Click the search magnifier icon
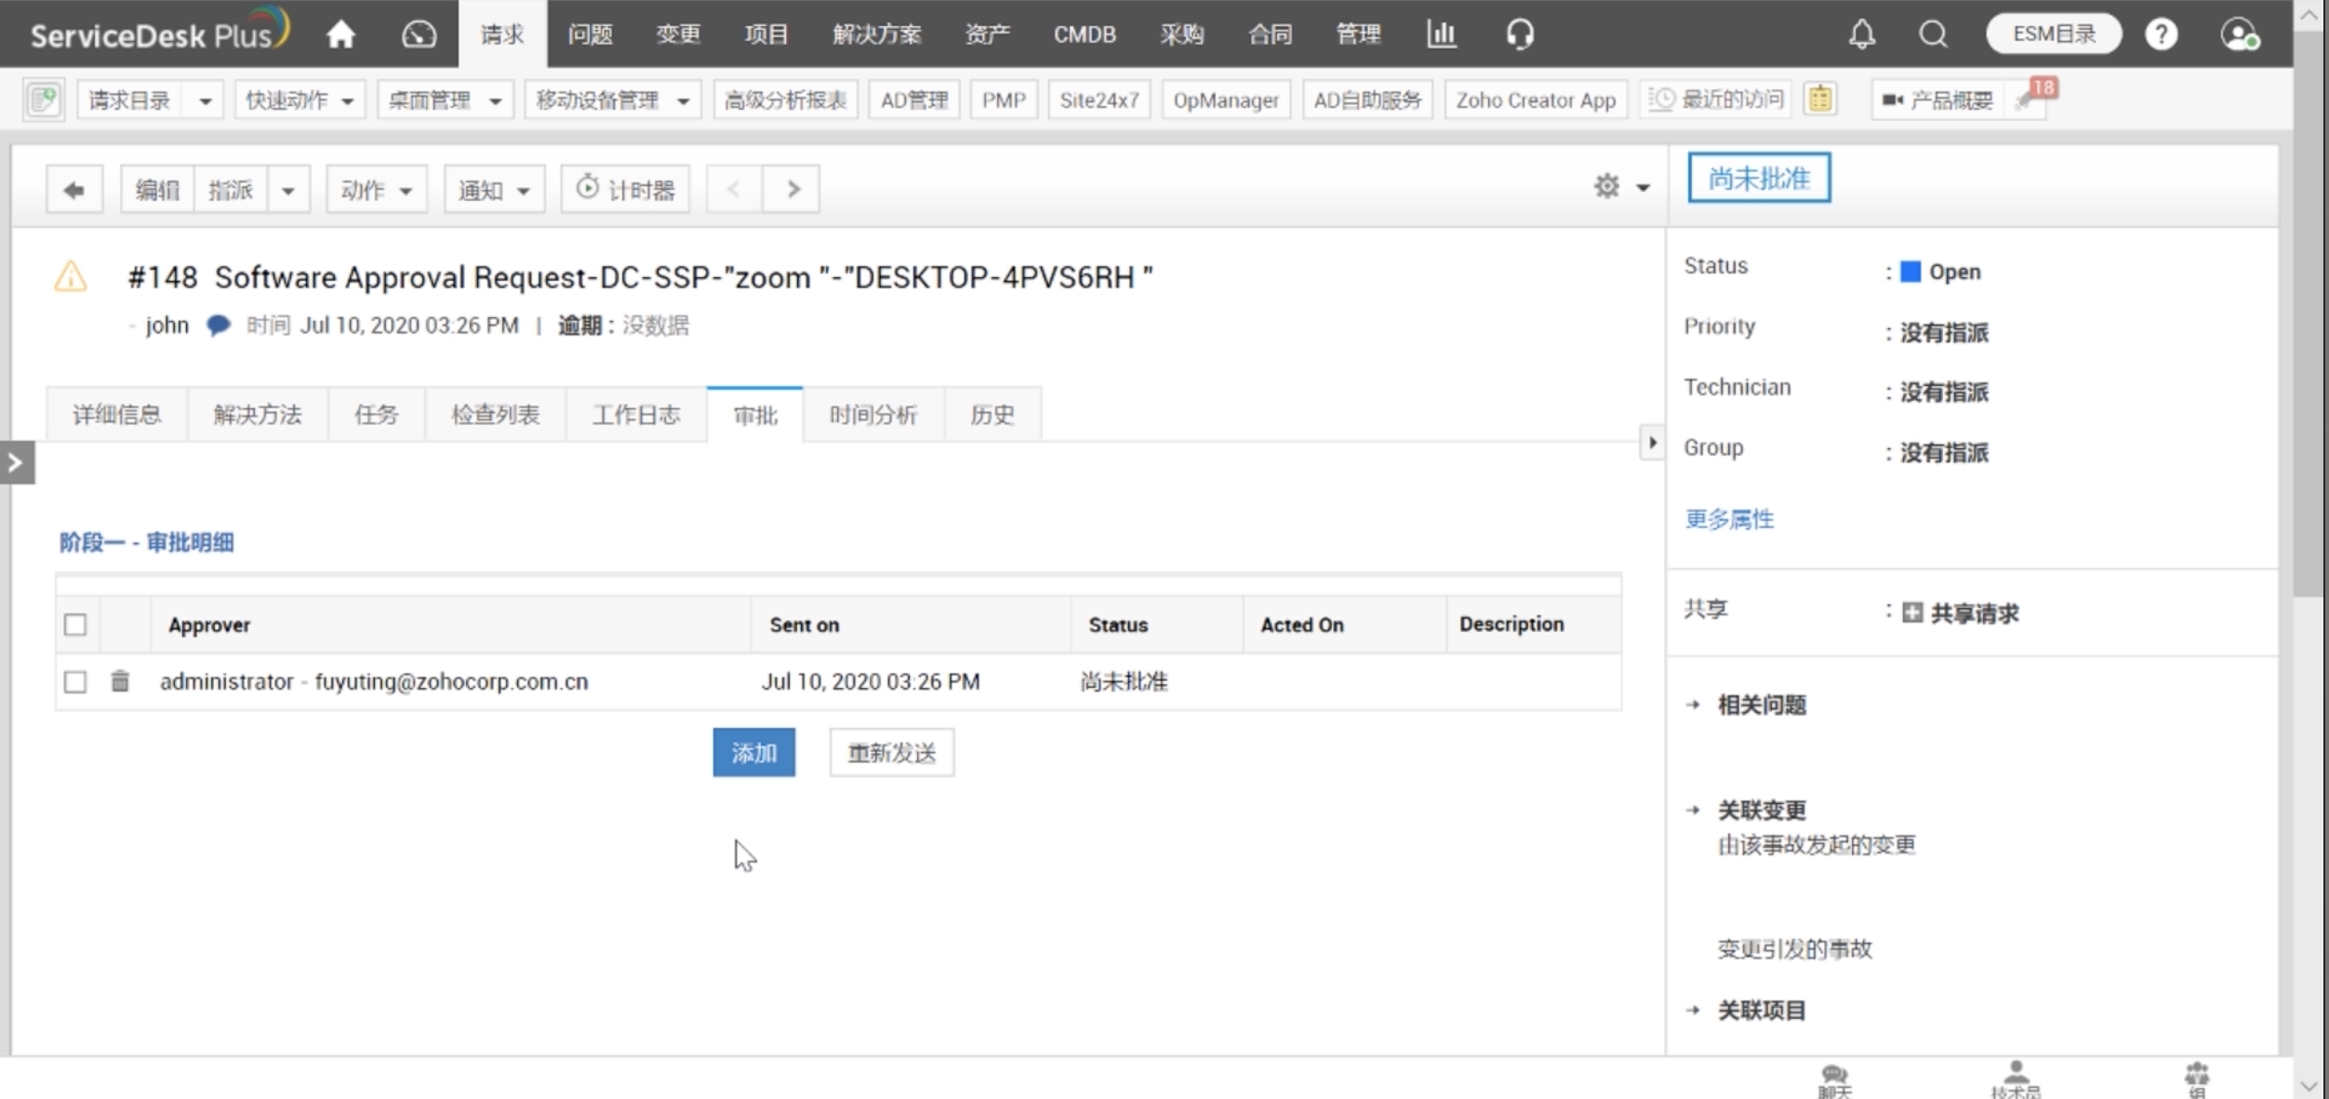The width and height of the screenshot is (2329, 1099). 1933,34
